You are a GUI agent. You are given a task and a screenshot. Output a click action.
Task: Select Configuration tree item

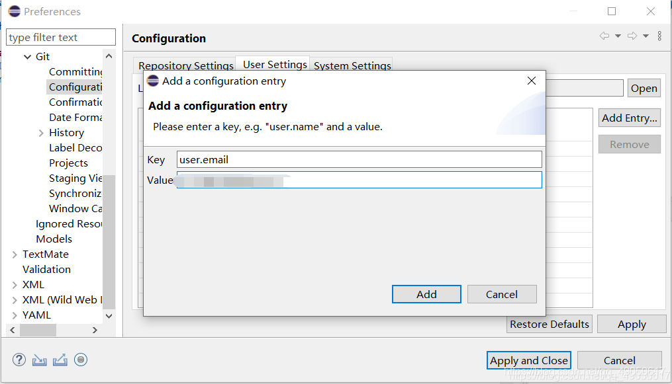click(75, 87)
